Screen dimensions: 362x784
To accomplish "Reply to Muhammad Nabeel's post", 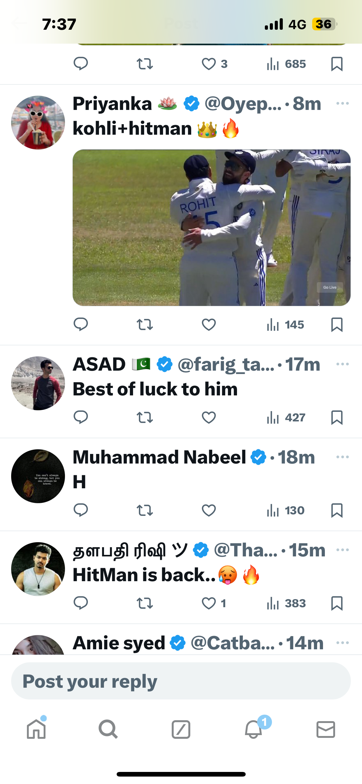I will (x=81, y=510).
